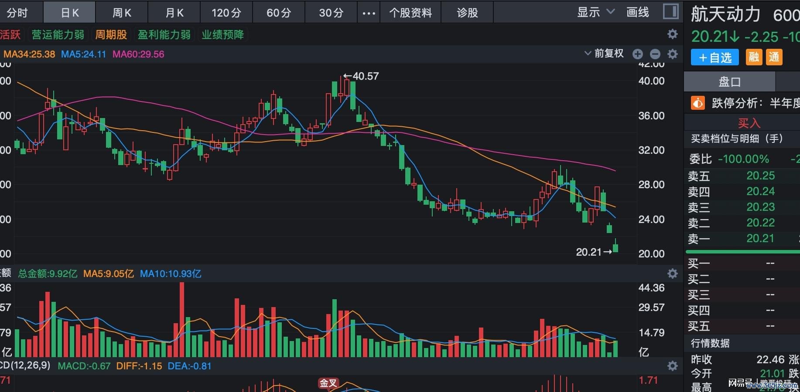The height and width of the screenshot is (392, 800).
Task: Click the orange 通 connect badge
Action: pos(774,57)
